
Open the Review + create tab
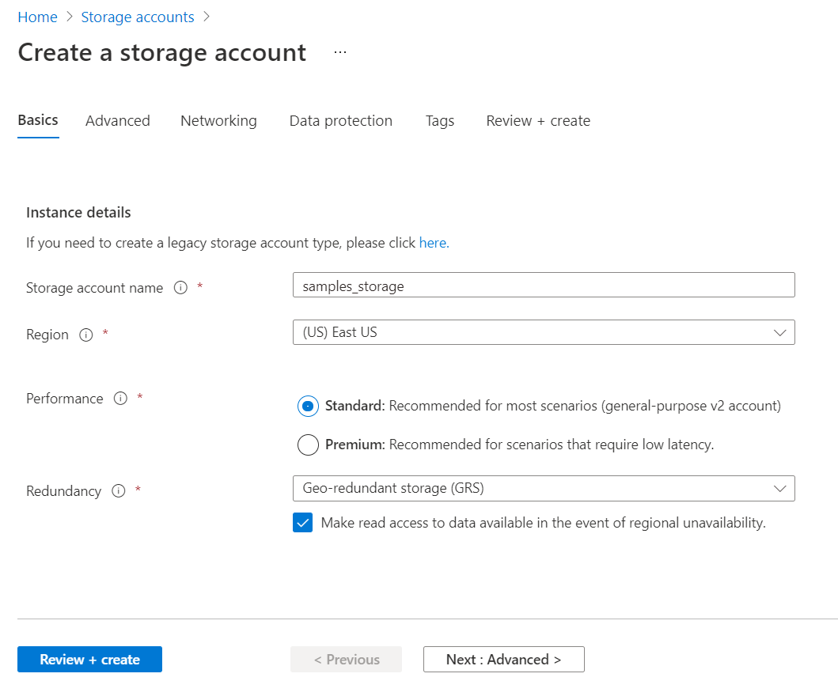[538, 121]
